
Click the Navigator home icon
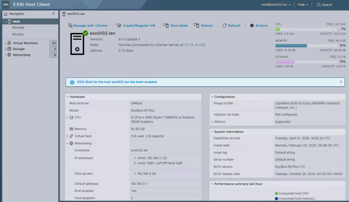pos(5,14)
